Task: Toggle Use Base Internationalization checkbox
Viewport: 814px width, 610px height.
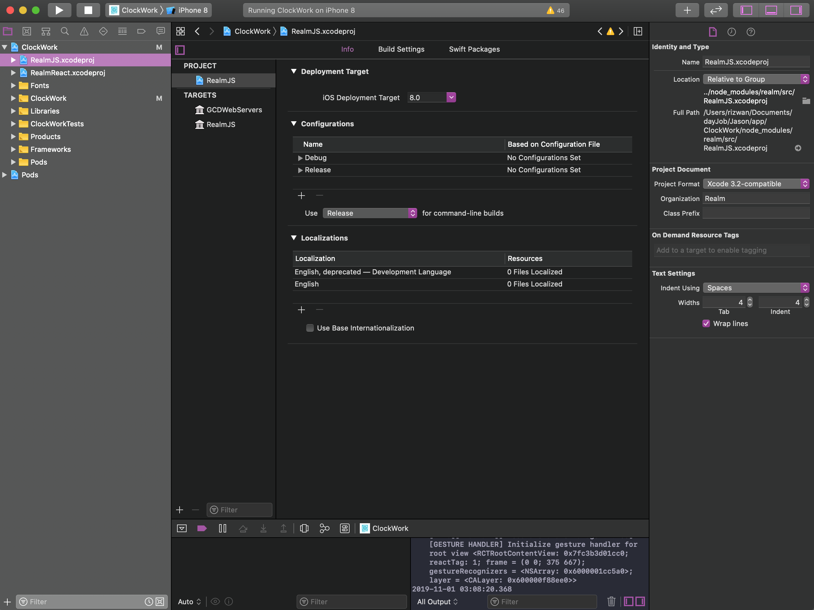Action: click(x=309, y=327)
